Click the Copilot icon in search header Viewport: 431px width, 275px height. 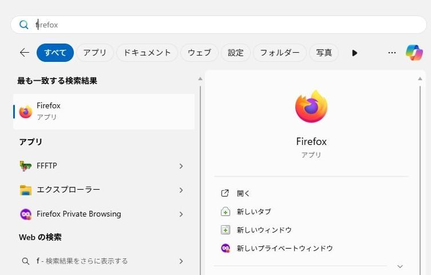[x=414, y=53]
